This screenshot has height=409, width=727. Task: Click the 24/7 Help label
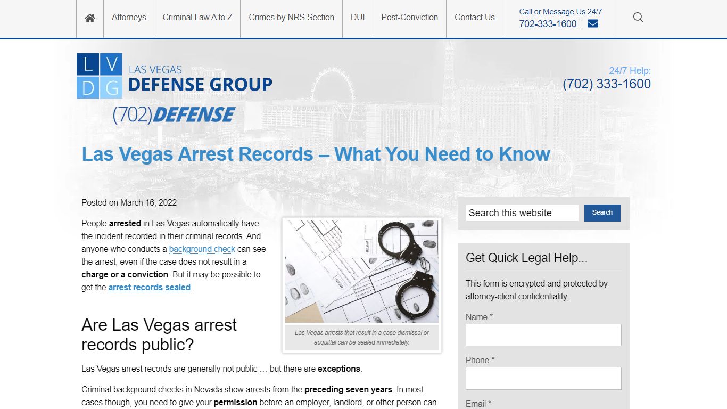point(630,70)
